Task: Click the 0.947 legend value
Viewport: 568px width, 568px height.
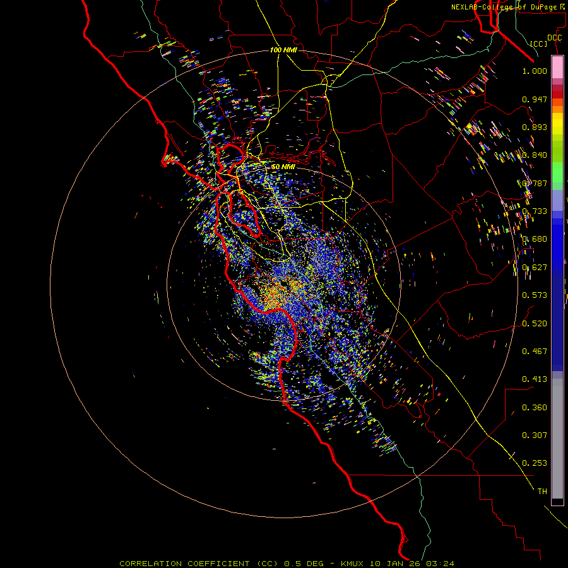Action: pyautogui.click(x=535, y=99)
